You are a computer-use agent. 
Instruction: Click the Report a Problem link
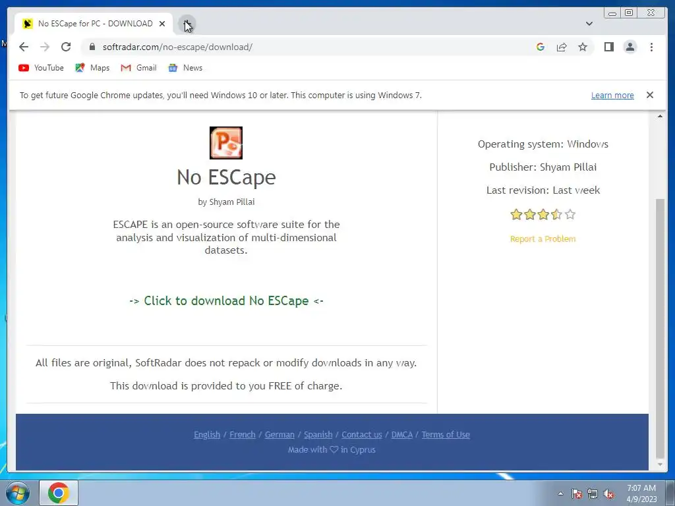pyautogui.click(x=543, y=239)
